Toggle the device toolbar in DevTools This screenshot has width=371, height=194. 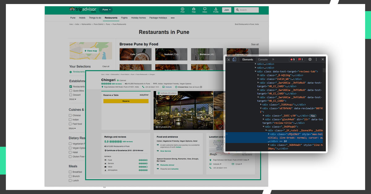click(x=234, y=59)
